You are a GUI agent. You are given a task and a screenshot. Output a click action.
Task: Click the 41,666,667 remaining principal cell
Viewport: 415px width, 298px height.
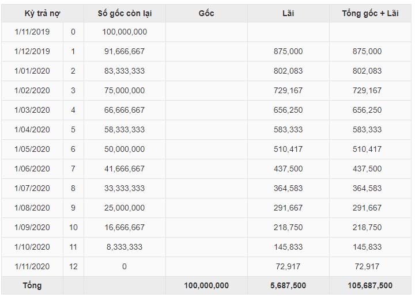(124, 169)
